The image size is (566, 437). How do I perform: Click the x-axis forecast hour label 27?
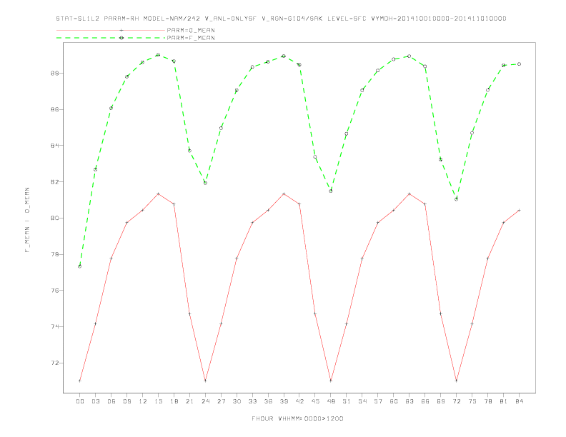pos(221,401)
